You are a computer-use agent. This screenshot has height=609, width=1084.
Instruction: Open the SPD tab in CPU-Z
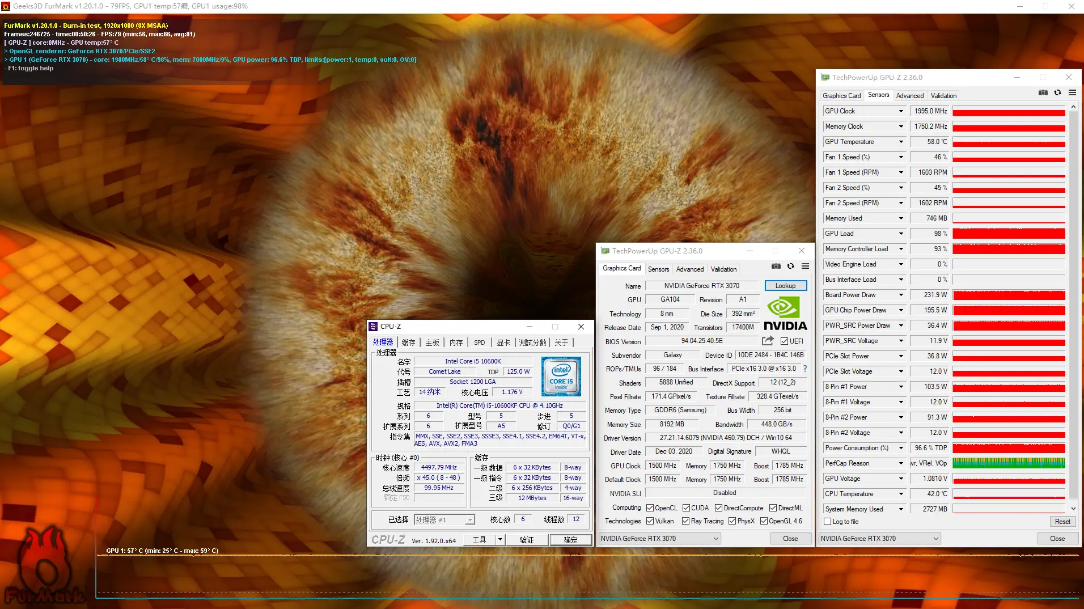(479, 342)
